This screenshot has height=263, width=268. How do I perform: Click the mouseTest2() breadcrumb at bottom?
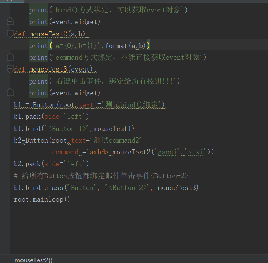pyautogui.click(x=33, y=260)
